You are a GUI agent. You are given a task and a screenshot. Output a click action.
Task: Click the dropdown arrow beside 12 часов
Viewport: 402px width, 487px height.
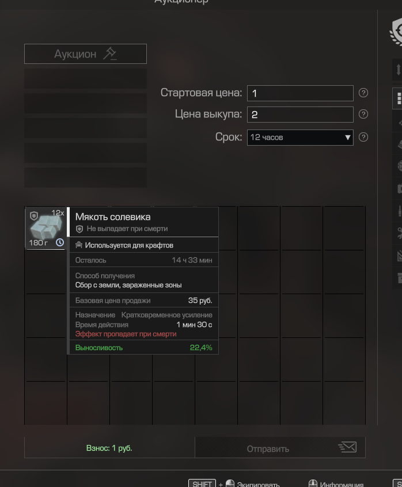pos(348,137)
